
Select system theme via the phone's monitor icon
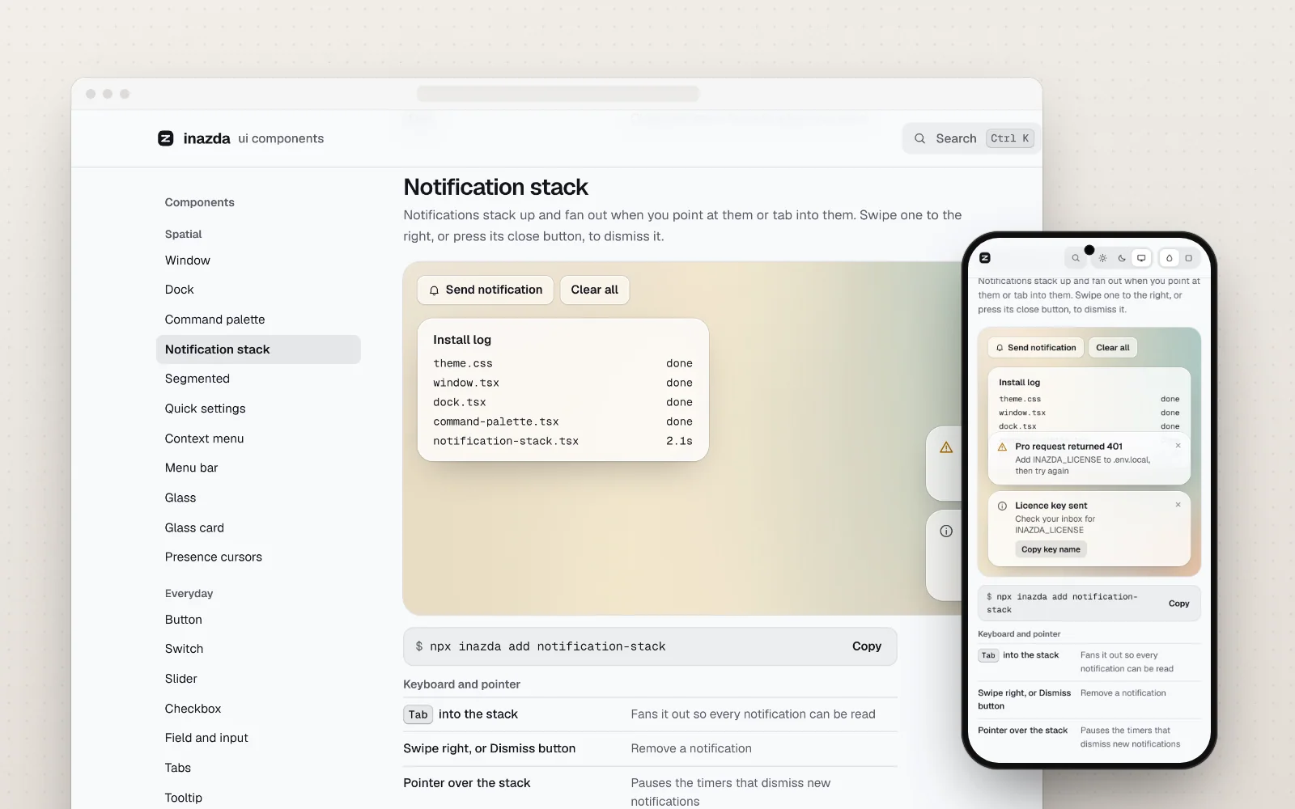click(x=1141, y=258)
